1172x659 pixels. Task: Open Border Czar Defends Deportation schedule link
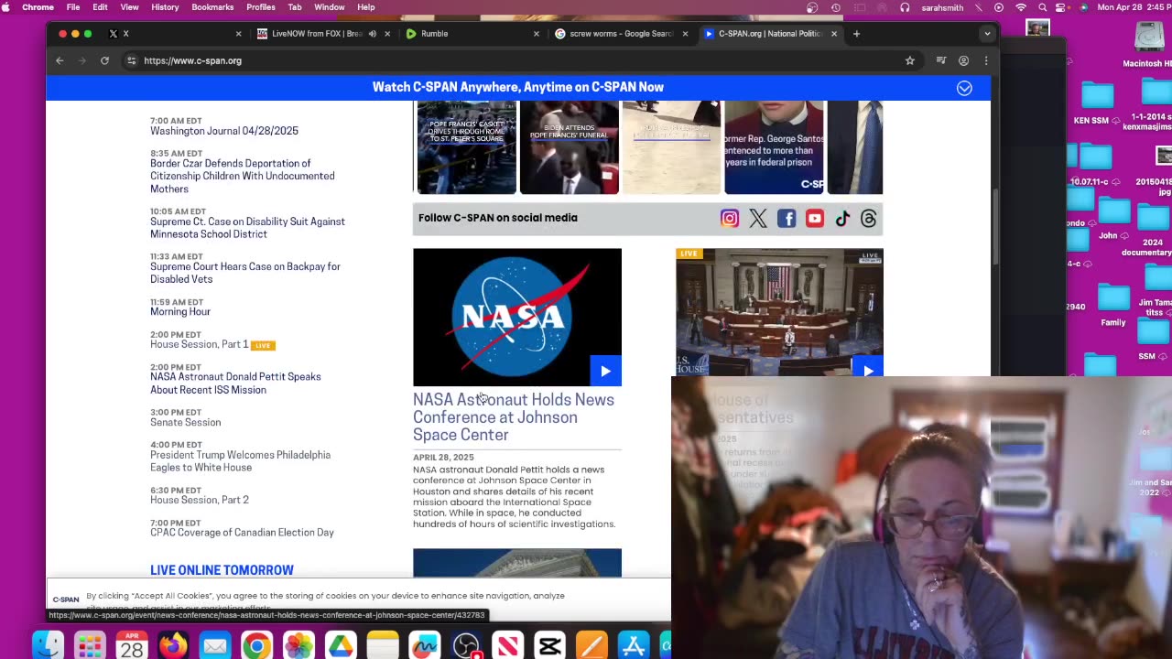pos(243,176)
